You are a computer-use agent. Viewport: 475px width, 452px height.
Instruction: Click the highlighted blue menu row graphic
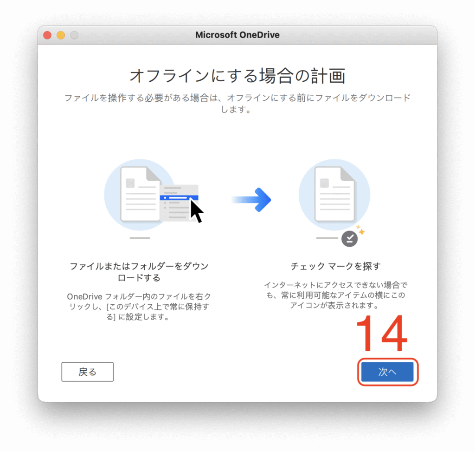tap(179, 198)
